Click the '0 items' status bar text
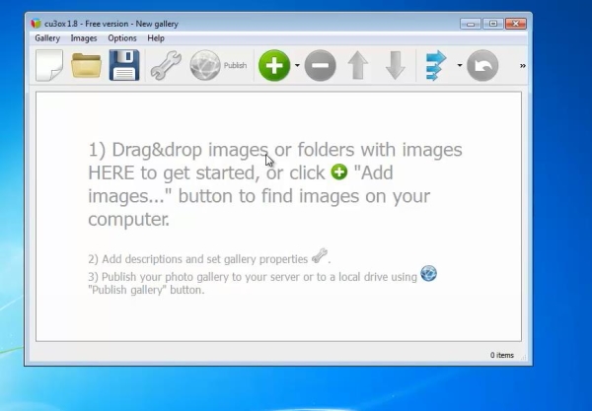592x411 pixels. [502, 355]
